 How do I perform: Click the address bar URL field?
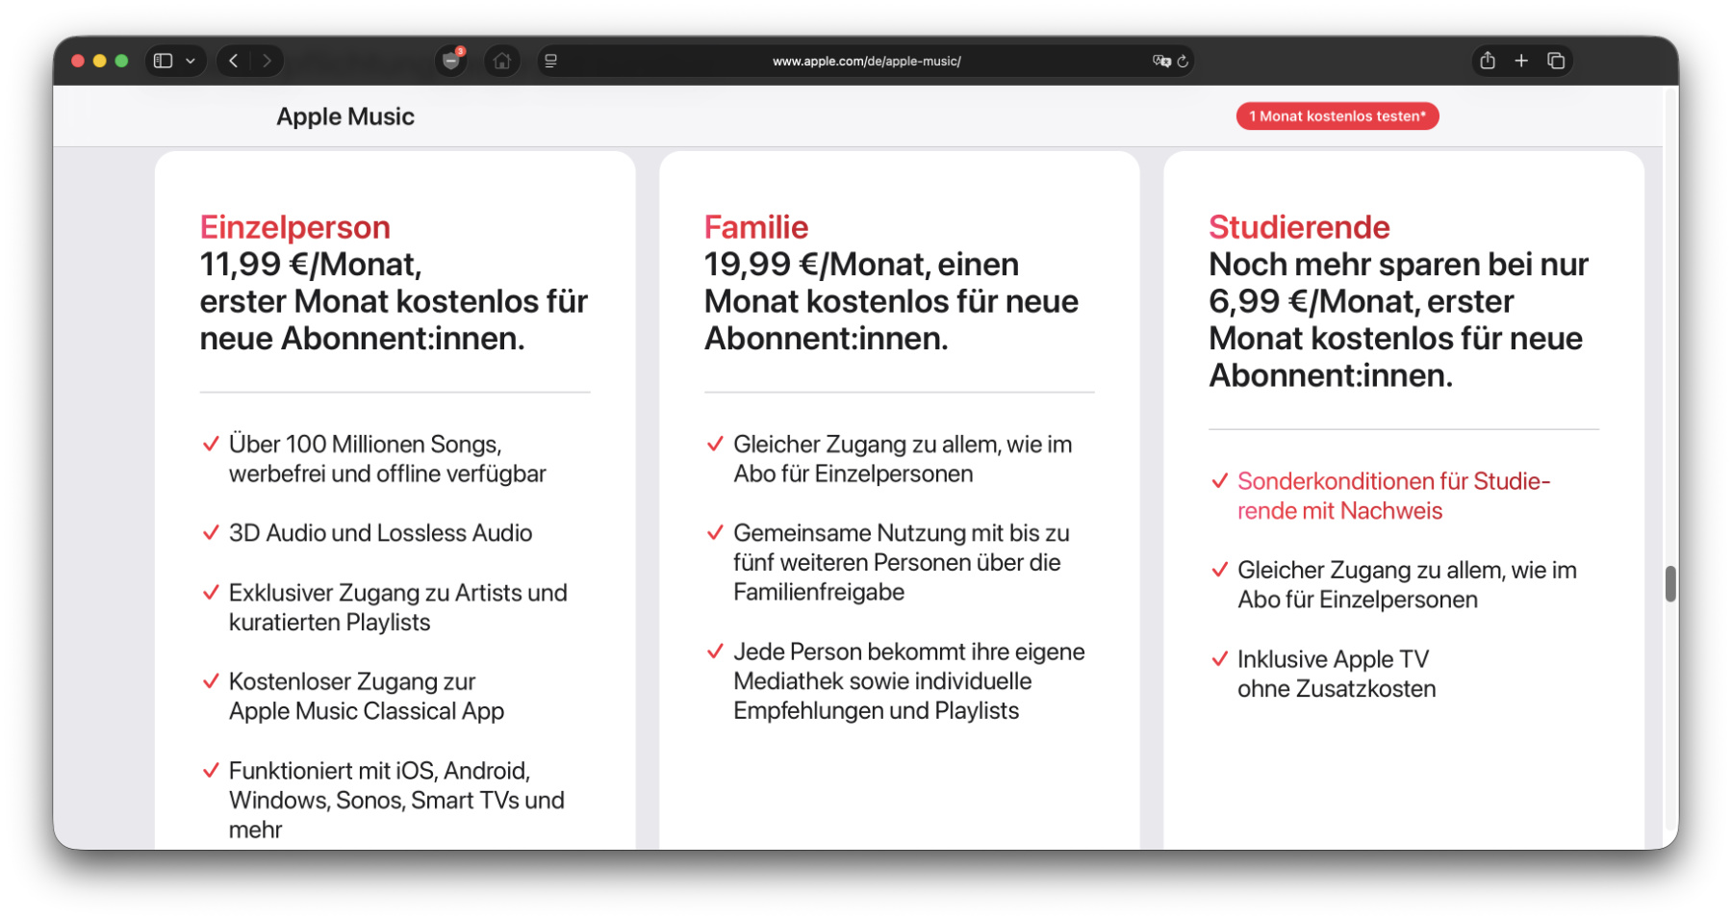coord(866,61)
